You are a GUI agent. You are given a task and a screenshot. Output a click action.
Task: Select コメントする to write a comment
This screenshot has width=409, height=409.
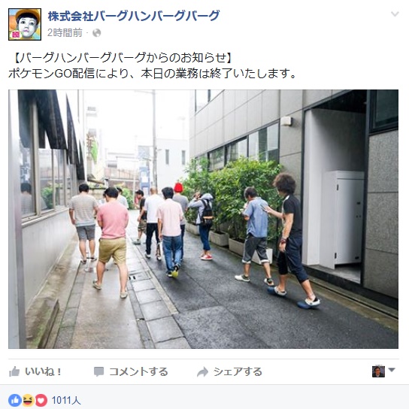coord(138,371)
